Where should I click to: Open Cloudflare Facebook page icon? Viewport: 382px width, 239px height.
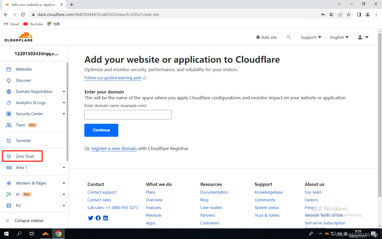coord(98,218)
